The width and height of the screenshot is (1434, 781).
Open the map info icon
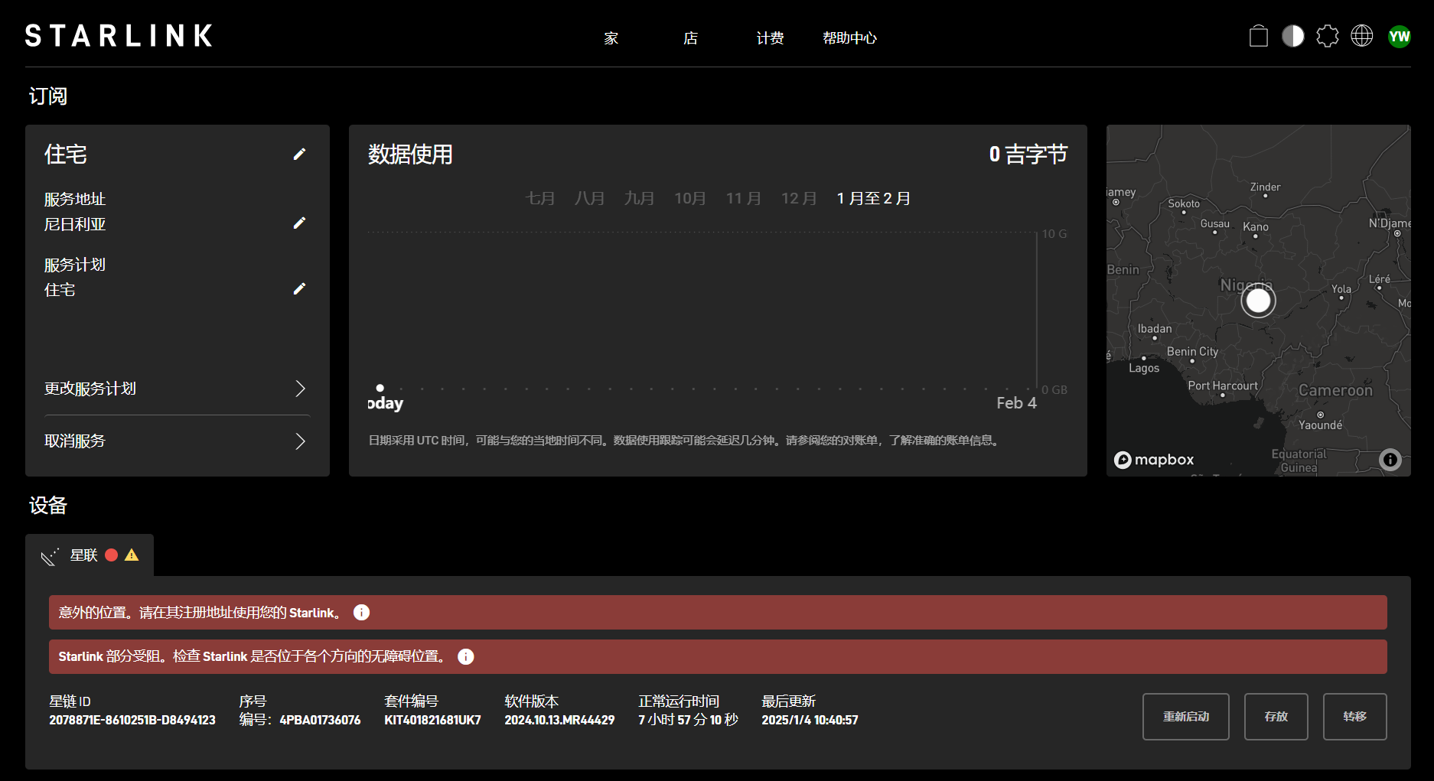pyautogui.click(x=1390, y=459)
